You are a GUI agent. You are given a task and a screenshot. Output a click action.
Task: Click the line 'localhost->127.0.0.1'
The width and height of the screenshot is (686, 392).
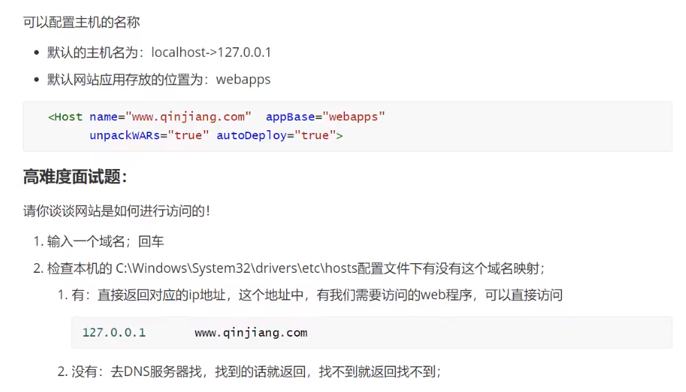211,53
